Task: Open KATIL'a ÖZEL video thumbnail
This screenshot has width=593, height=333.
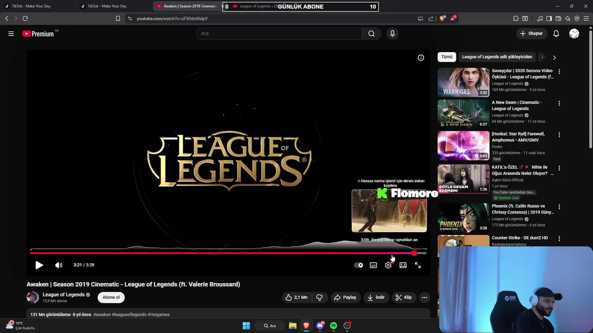Action: [463, 179]
